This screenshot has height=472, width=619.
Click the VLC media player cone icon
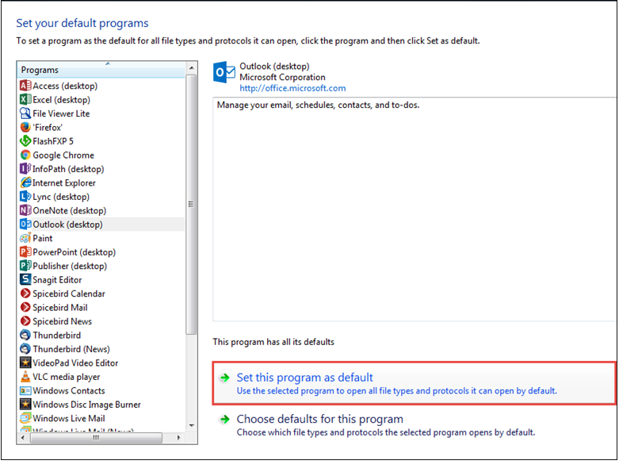pyautogui.click(x=25, y=377)
